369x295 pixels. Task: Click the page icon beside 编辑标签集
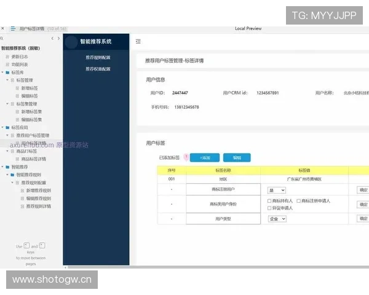pos(17,120)
